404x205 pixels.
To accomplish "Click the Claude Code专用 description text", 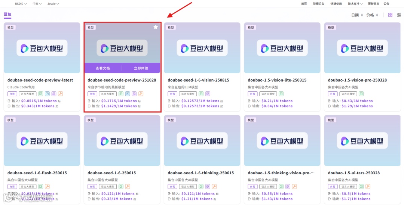I will (x=21, y=87).
